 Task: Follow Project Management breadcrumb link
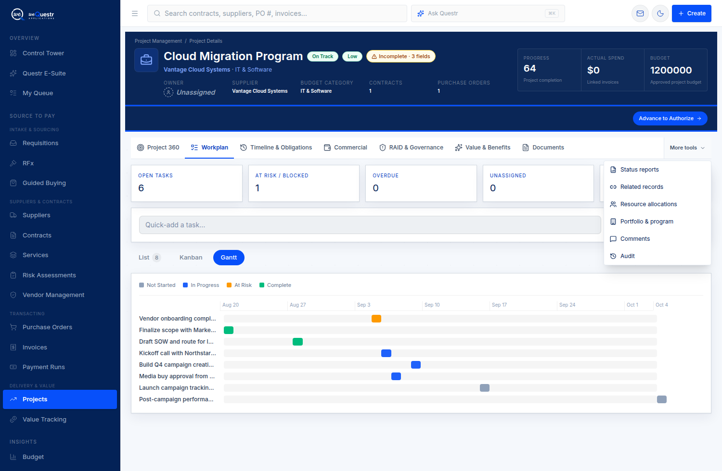[x=158, y=41]
